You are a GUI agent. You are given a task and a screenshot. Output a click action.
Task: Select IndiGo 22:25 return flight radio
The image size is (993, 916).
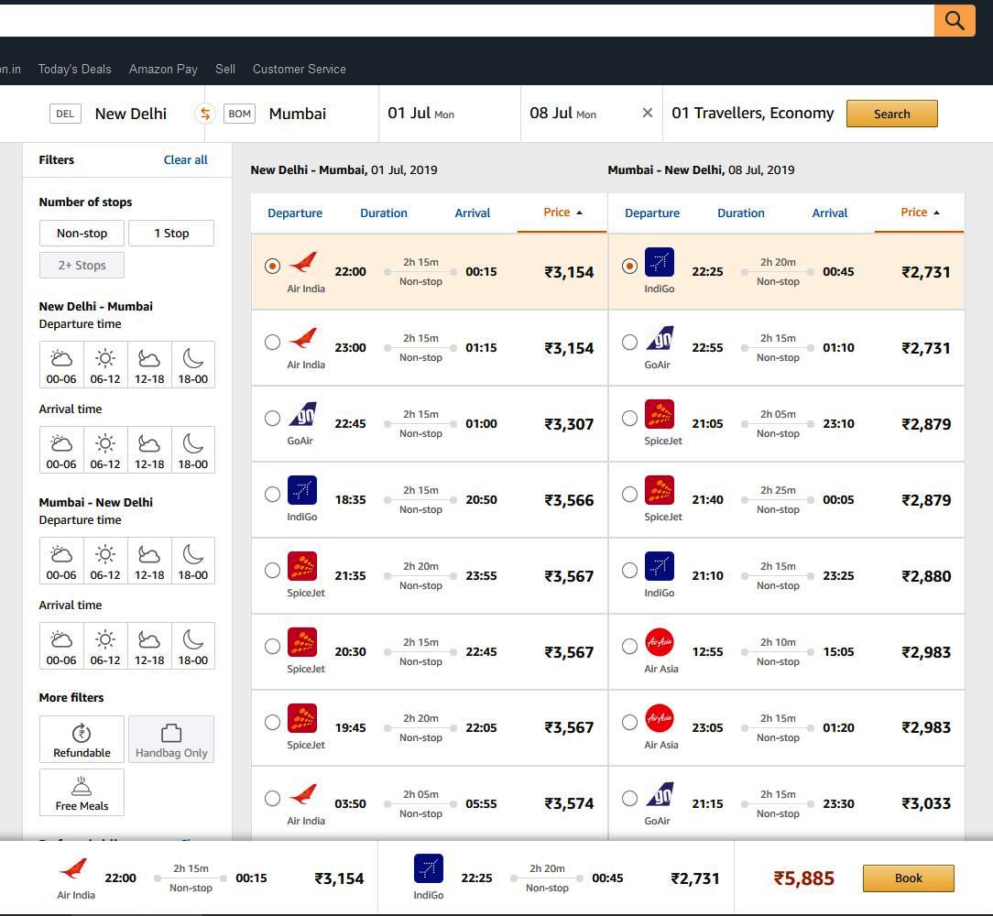pyautogui.click(x=629, y=266)
